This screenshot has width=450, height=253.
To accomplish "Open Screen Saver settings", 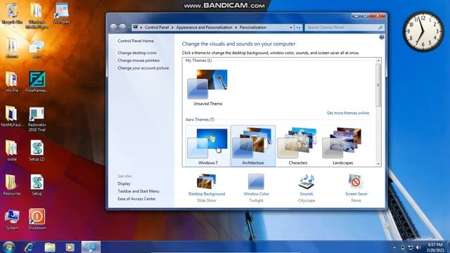I will click(356, 188).
